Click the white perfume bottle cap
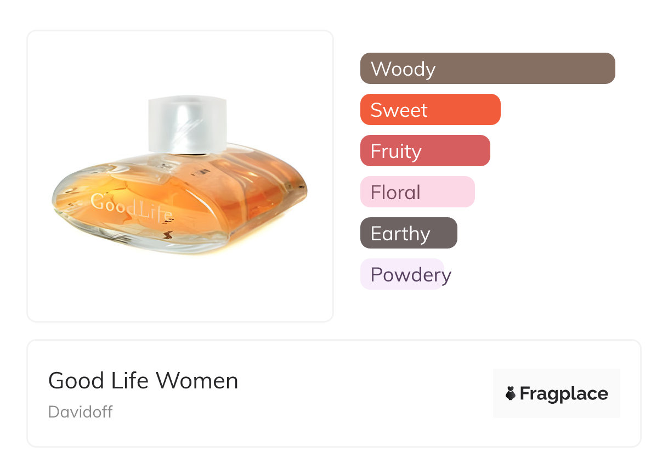The height and width of the screenshot is (474, 668). [187, 125]
